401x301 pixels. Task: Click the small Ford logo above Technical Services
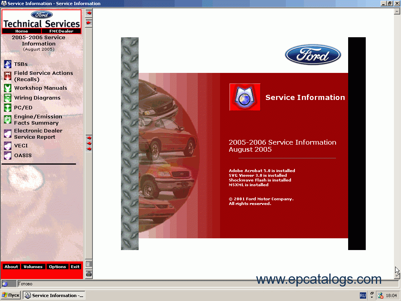tap(42, 15)
